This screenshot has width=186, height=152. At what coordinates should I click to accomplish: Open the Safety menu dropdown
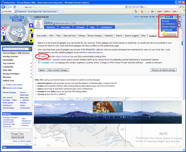point(167,11)
